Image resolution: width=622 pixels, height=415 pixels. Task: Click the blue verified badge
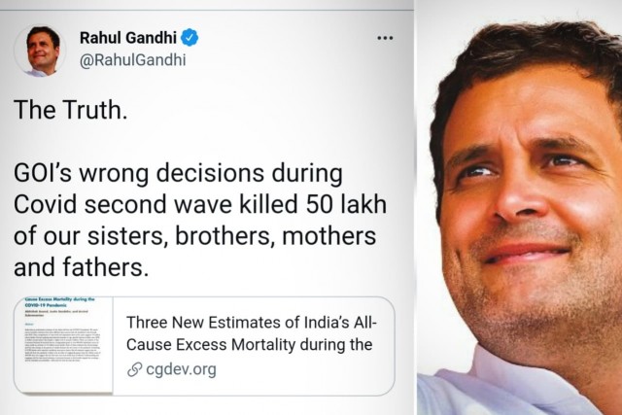190,38
